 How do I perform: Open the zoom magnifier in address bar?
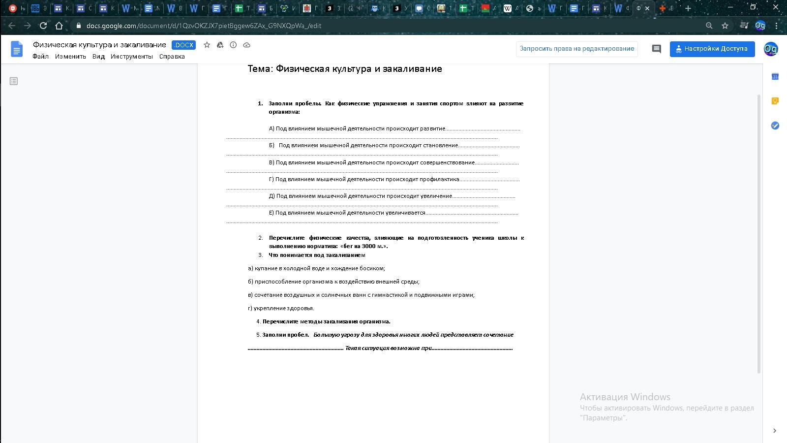tap(709, 26)
